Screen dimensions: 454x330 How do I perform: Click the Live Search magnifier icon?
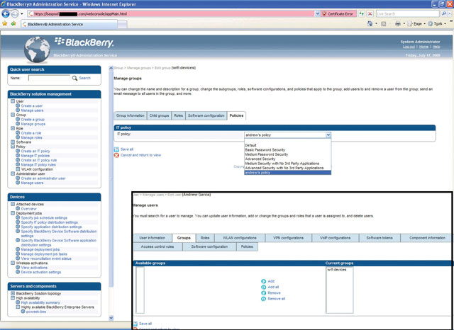click(444, 13)
